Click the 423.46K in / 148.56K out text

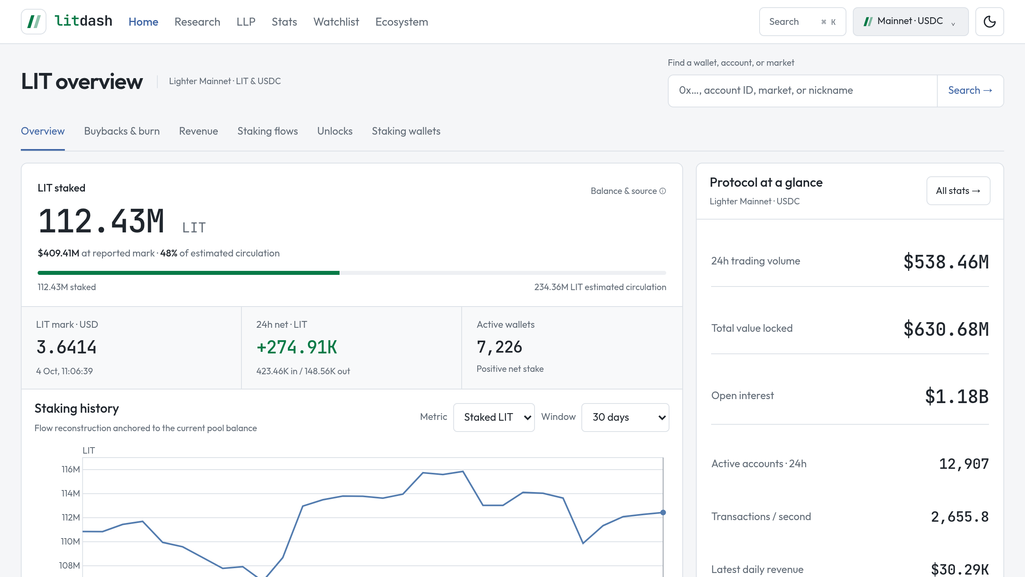(303, 371)
